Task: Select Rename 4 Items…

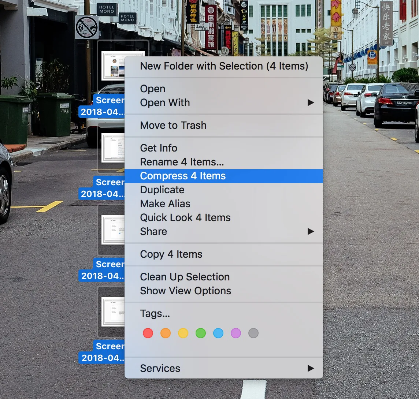Action: click(x=224, y=162)
